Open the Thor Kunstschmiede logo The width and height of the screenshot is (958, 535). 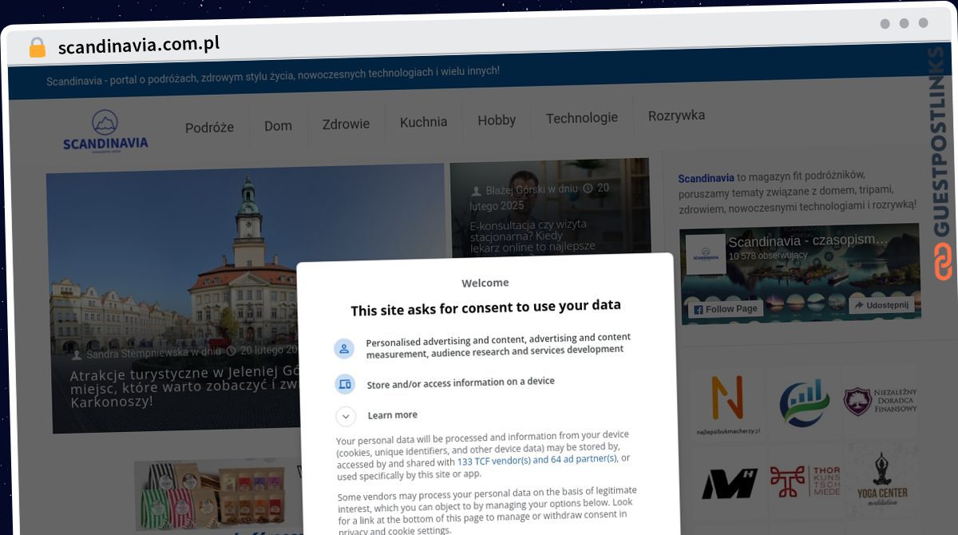point(804,481)
